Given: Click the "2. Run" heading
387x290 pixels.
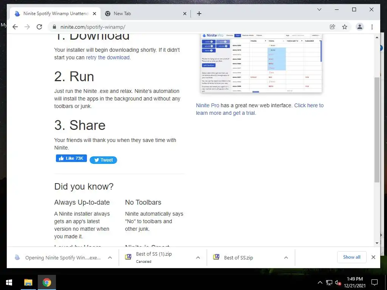Looking at the screenshot, I should pos(74,76).
